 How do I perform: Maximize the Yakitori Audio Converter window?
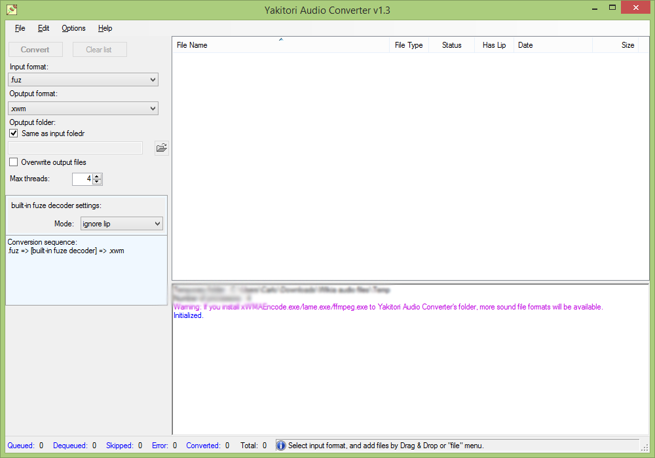click(x=612, y=7)
